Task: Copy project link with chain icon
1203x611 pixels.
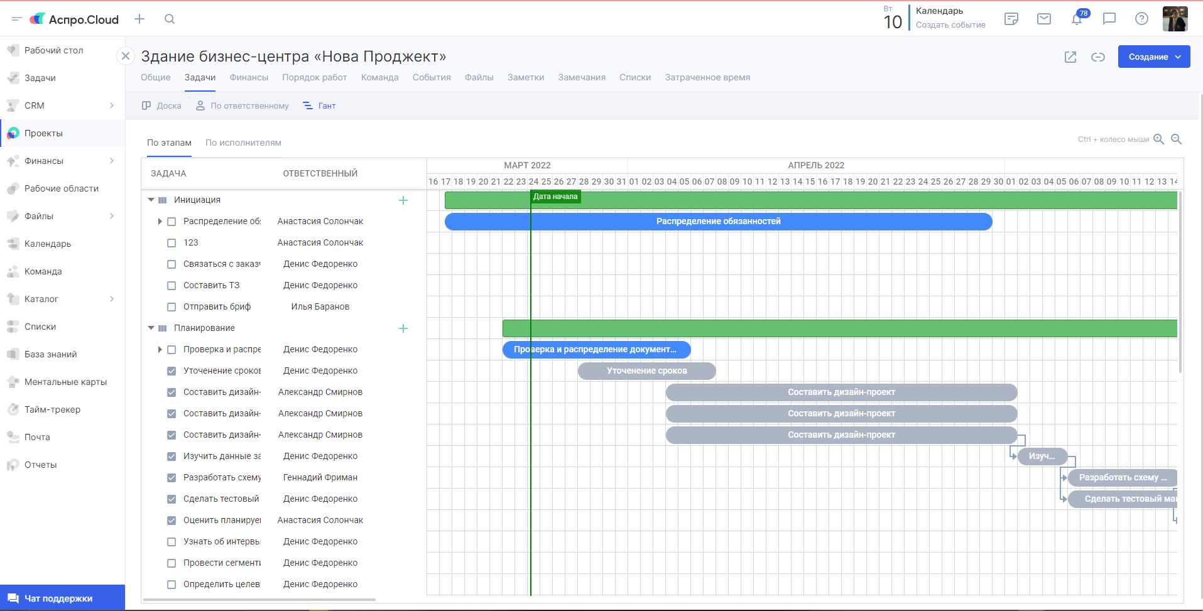Action: coord(1098,57)
